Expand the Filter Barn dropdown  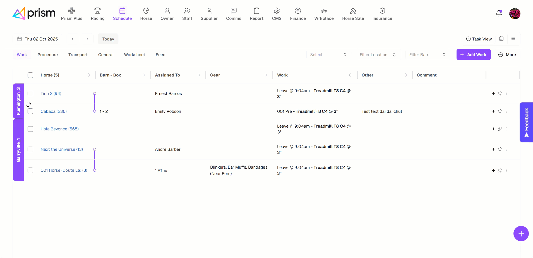click(427, 55)
